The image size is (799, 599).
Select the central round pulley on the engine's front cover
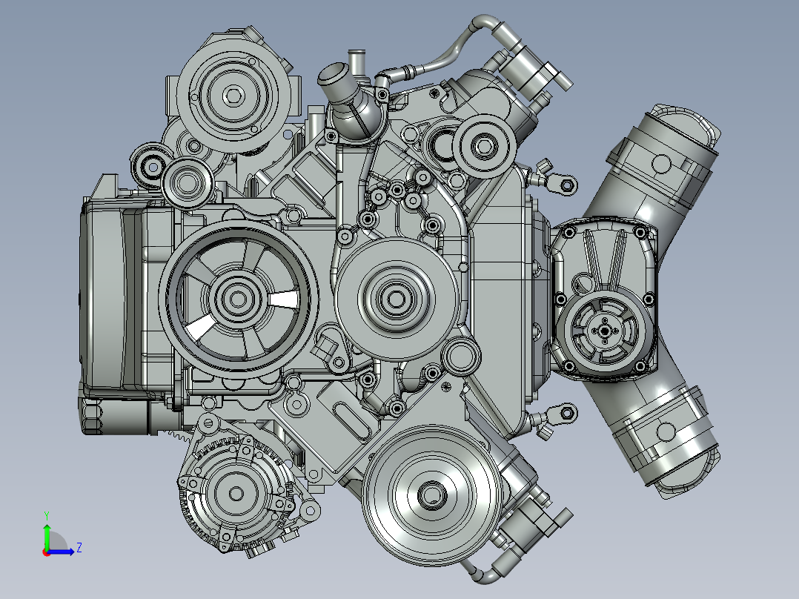(397, 299)
